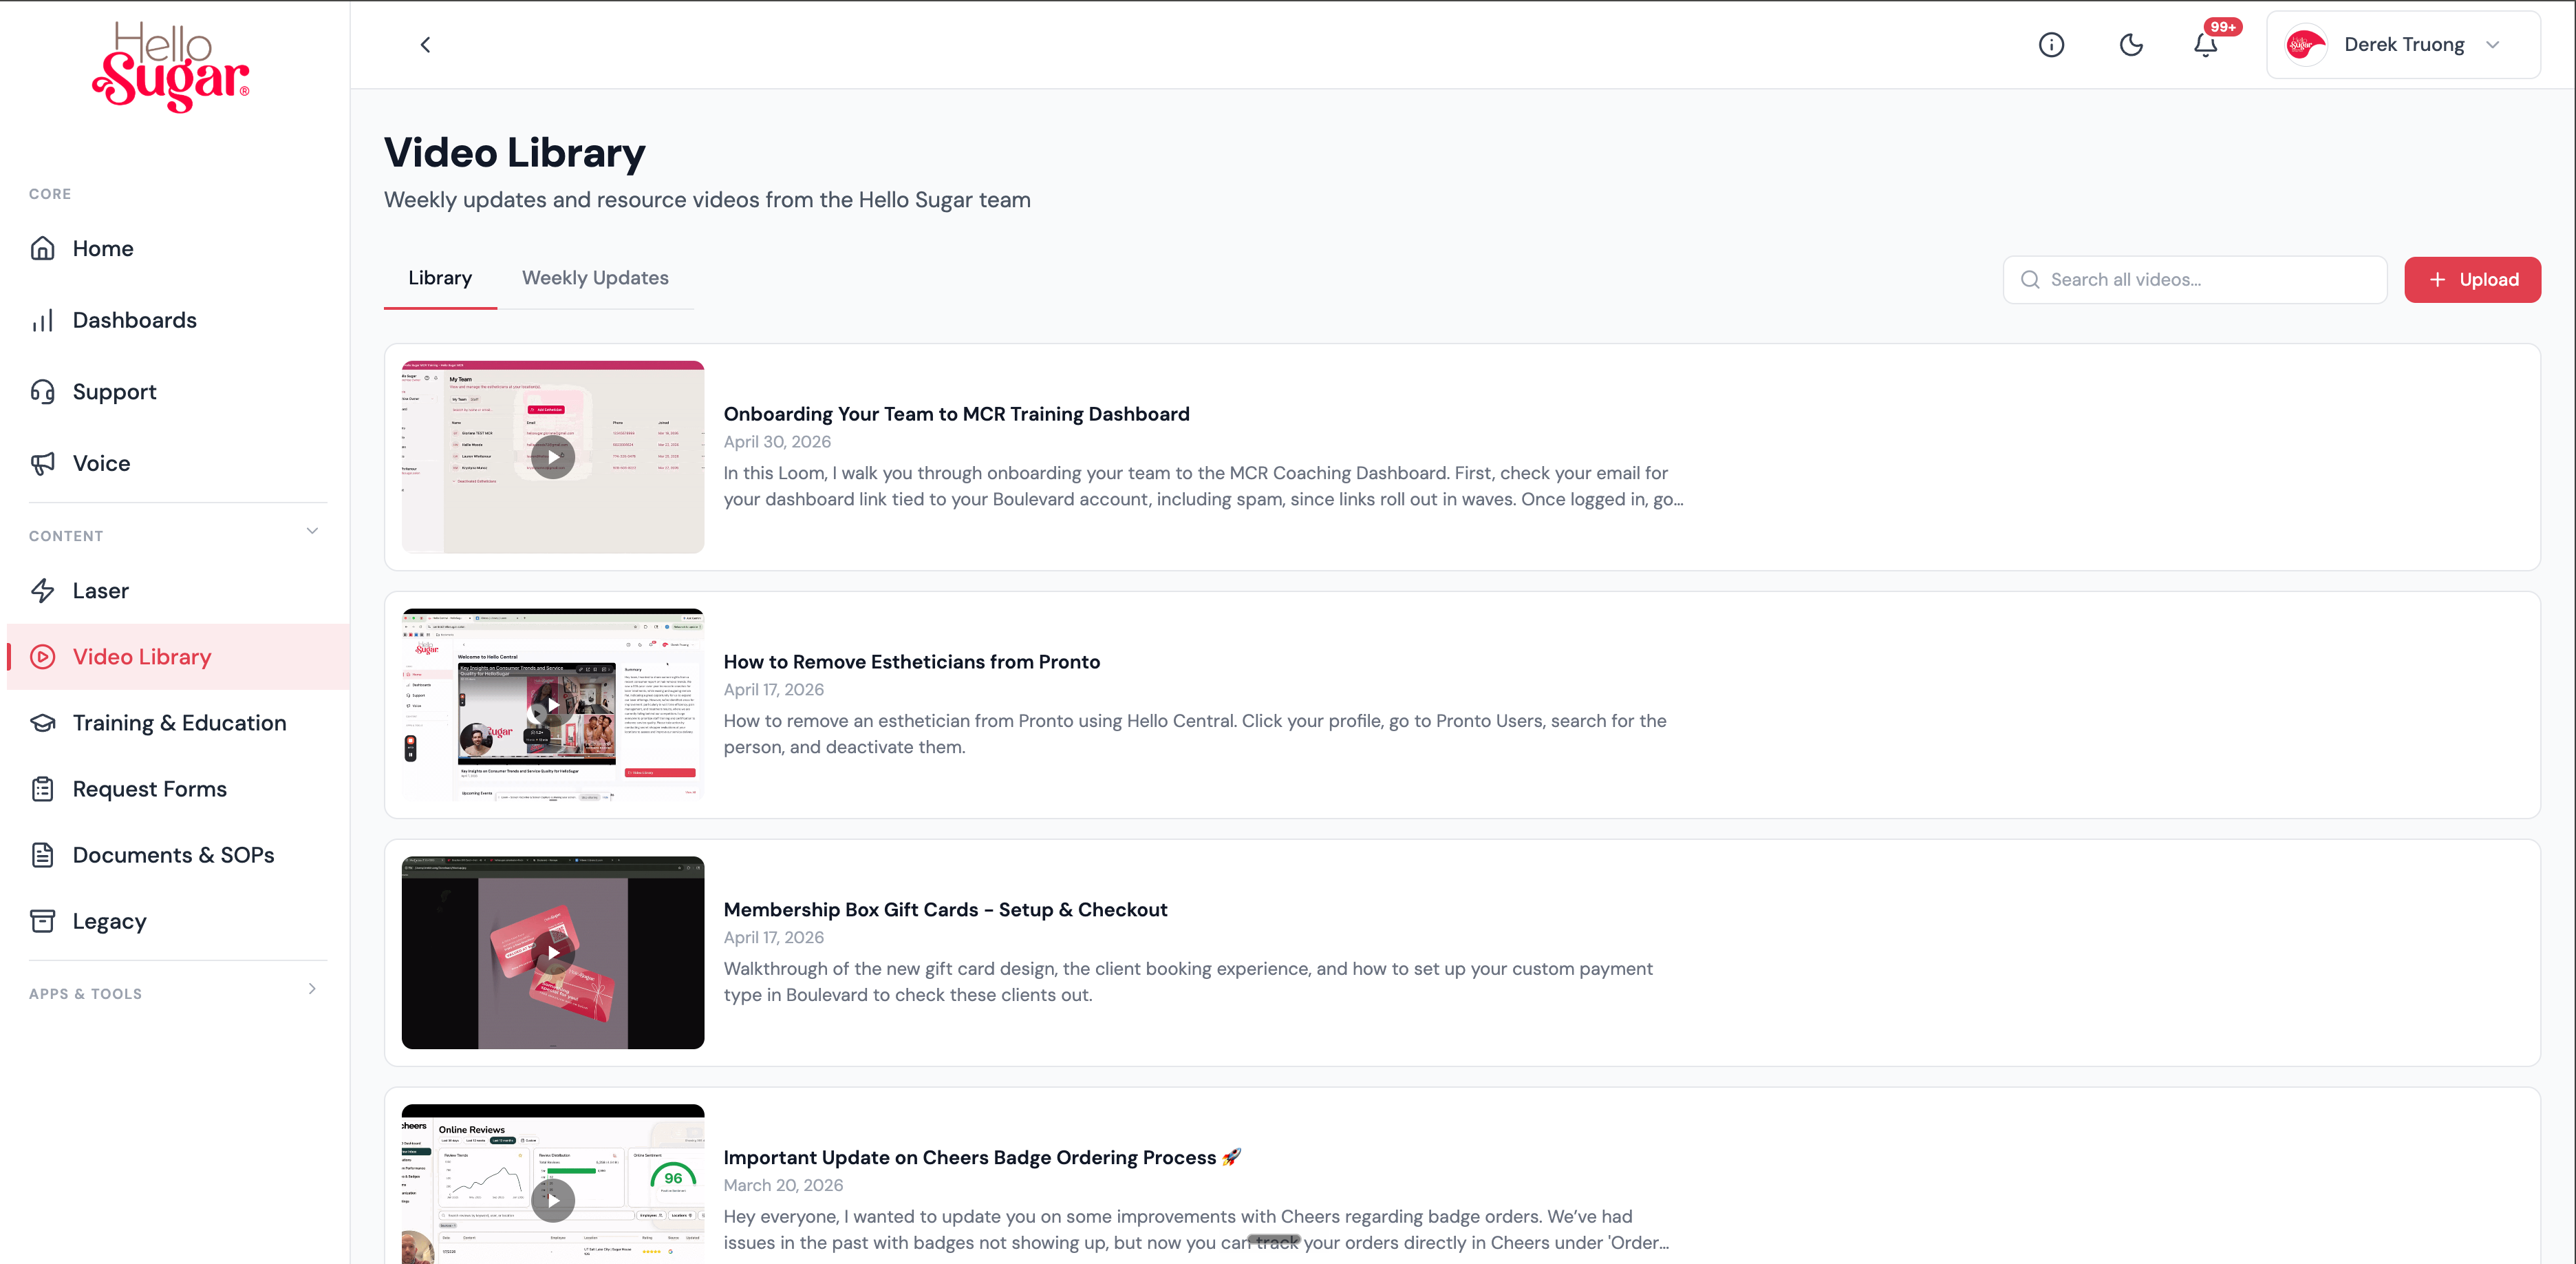This screenshot has width=2576, height=1264.
Task: Expand the APPS & TOOLS section chevron
Action: click(312, 989)
